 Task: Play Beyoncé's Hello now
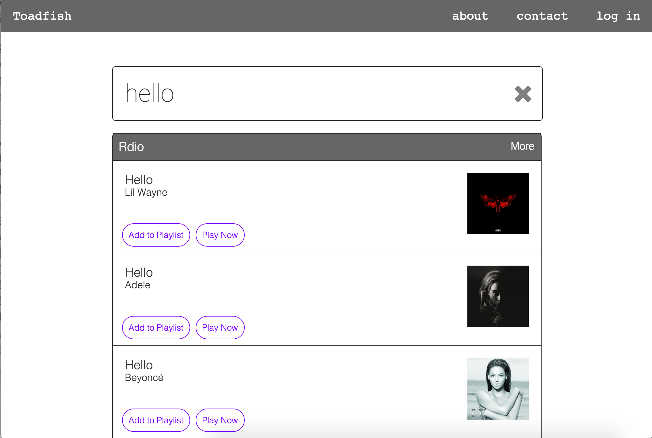(x=220, y=420)
